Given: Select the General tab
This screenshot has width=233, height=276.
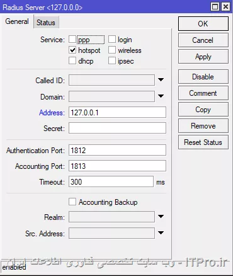Looking at the screenshot, I should coord(17,21).
